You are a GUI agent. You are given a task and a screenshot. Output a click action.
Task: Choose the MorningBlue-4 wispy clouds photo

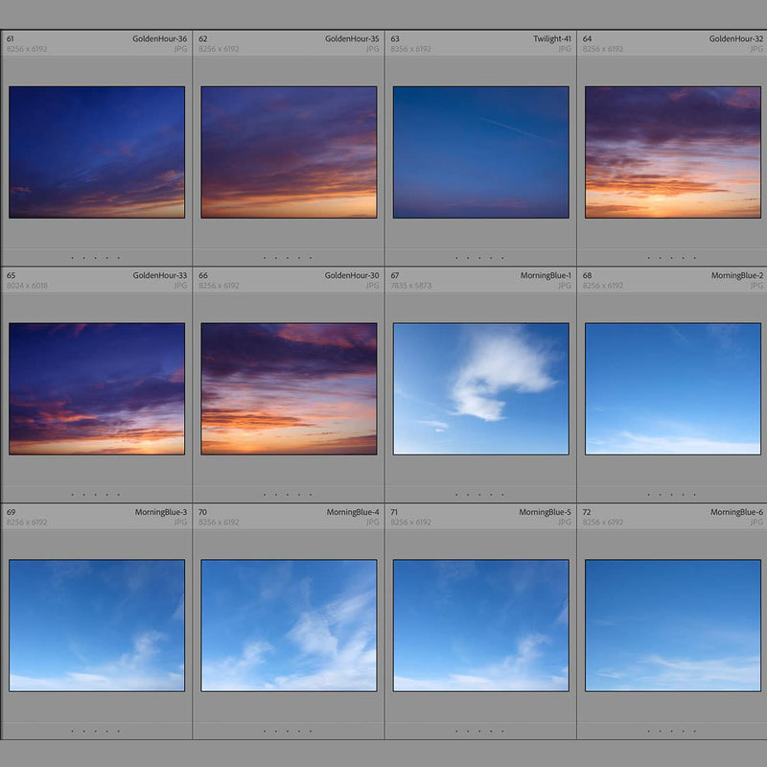pos(289,625)
